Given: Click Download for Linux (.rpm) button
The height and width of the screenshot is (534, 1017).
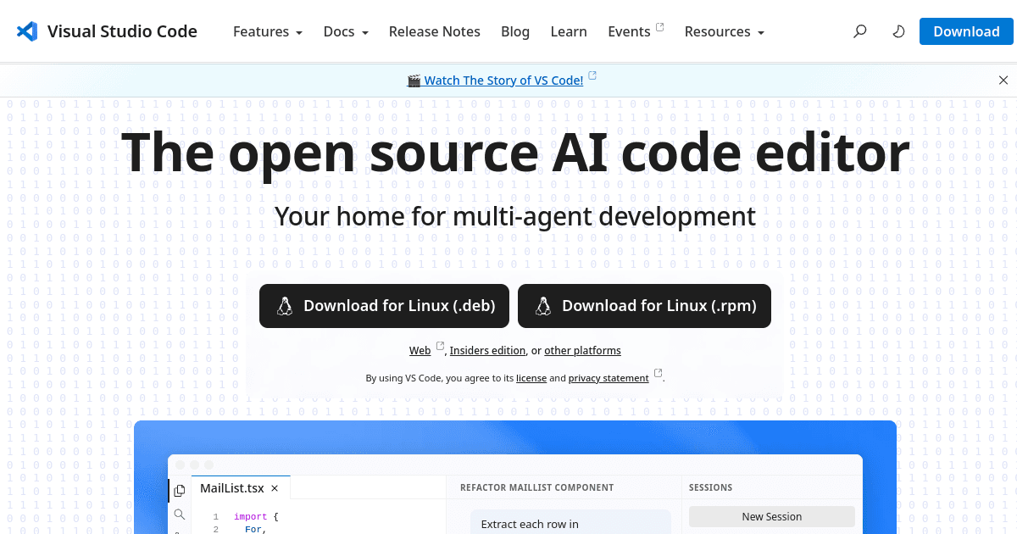Looking at the screenshot, I should (644, 306).
